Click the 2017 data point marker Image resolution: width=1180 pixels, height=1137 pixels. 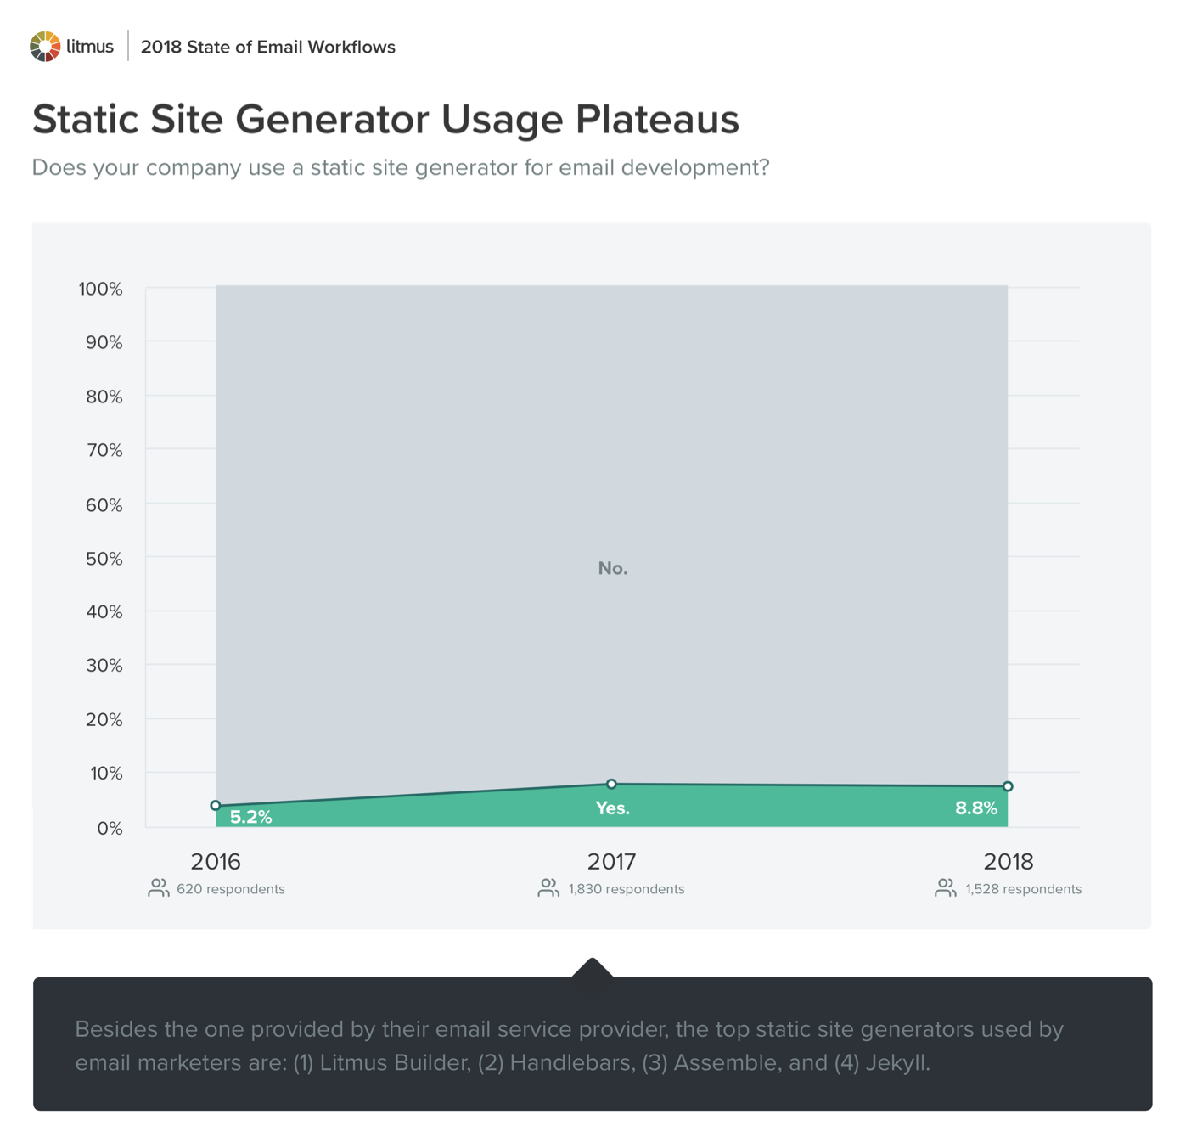point(611,784)
